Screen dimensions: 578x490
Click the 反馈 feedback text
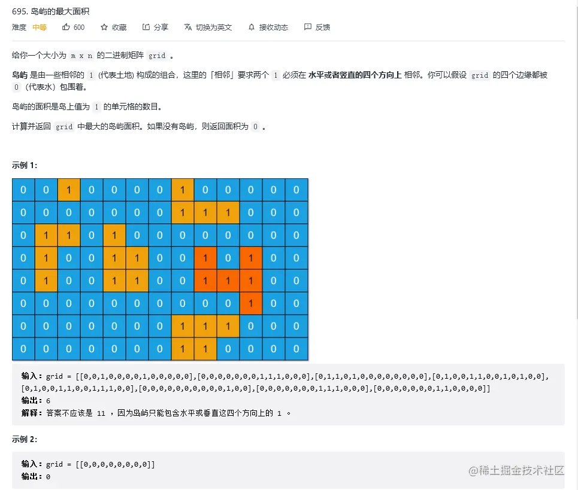click(323, 28)
